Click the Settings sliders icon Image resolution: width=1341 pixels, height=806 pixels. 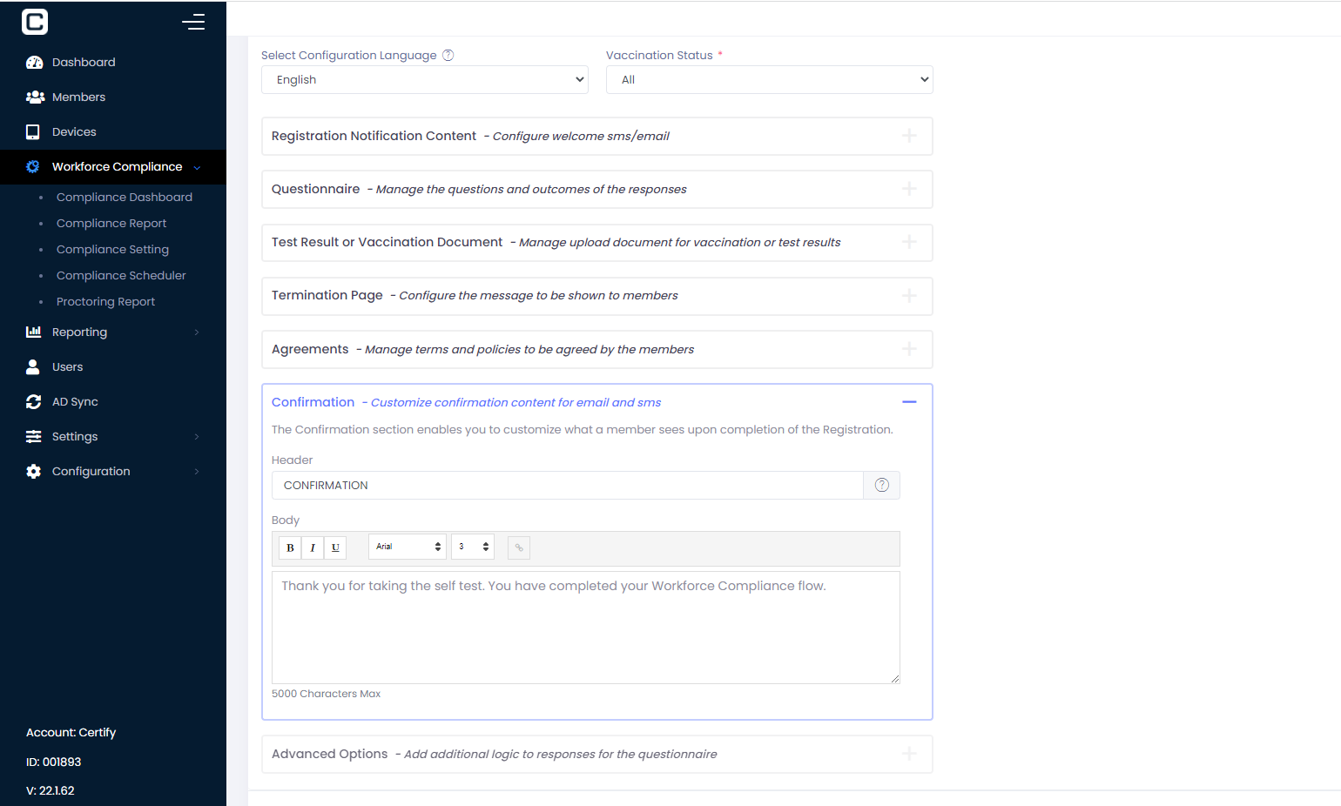pyautogui.click(x=34, y=436)
